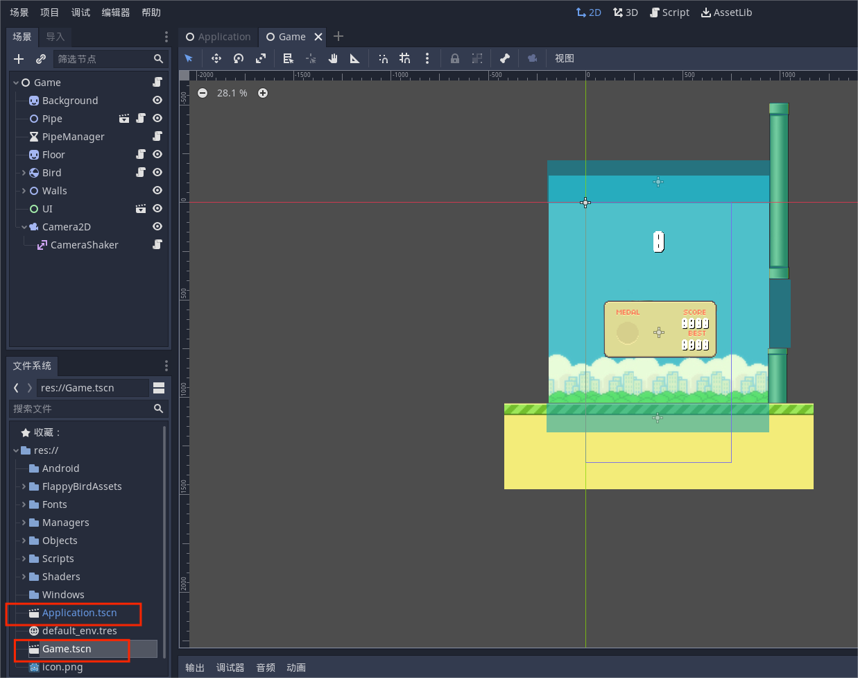Screen dimensions: 858x678
Task: Switch to the Script workspace
Action: (x=669, y=12)
